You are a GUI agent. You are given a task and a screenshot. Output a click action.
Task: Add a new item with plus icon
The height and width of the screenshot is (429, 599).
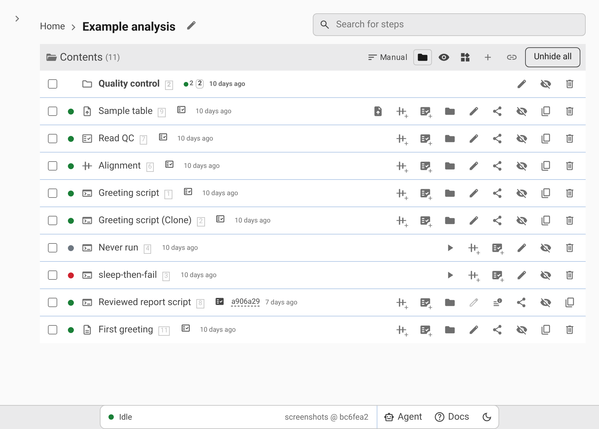[488, 57]
